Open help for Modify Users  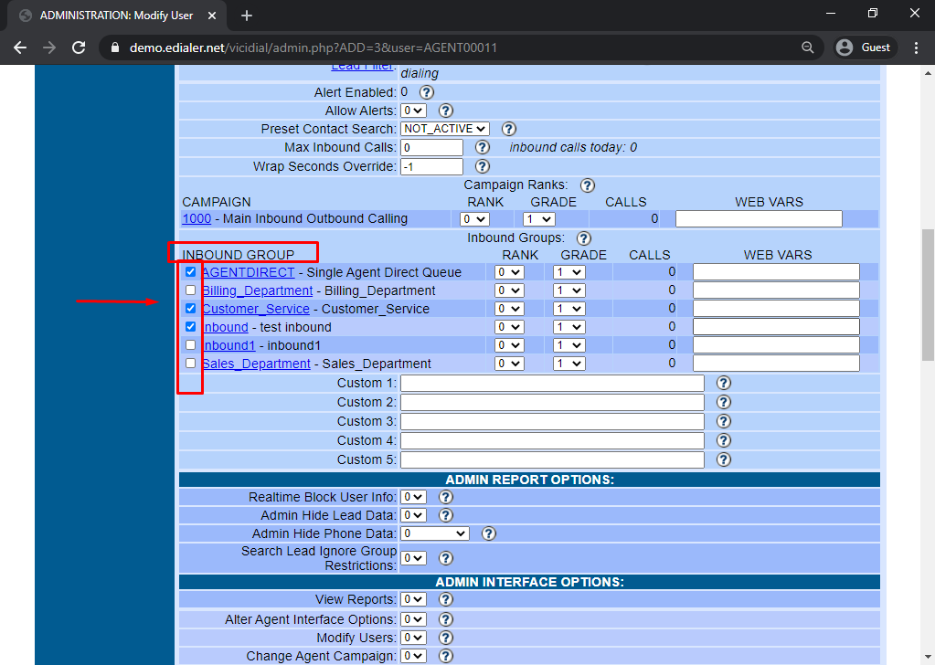(x=445, y=638)
